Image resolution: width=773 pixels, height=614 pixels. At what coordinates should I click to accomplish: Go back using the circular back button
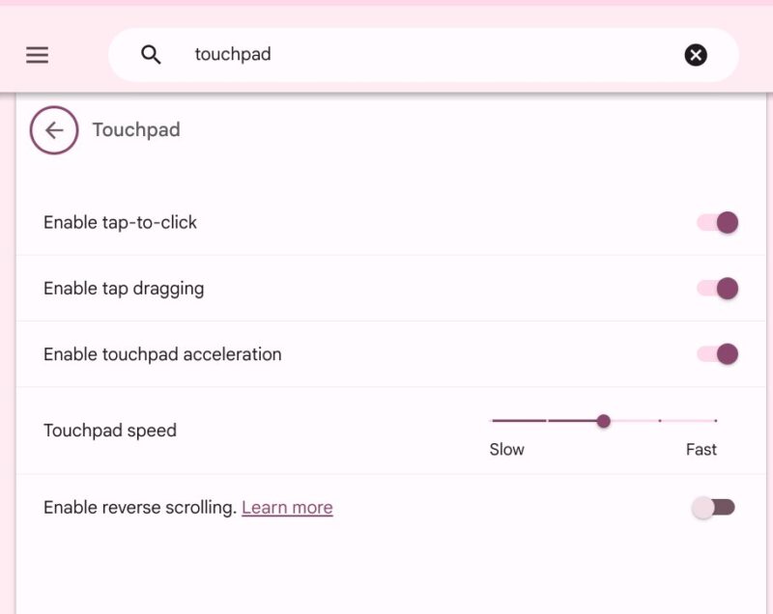coord(54,129)
